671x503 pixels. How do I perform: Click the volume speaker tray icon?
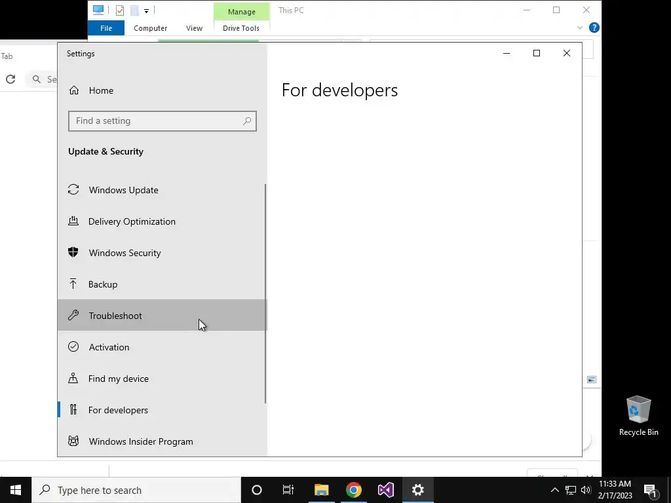click(586, 490)
